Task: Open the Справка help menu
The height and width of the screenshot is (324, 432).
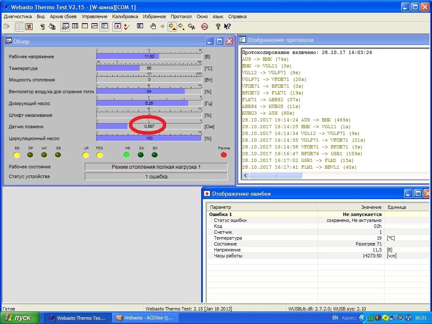Action: 237,16
